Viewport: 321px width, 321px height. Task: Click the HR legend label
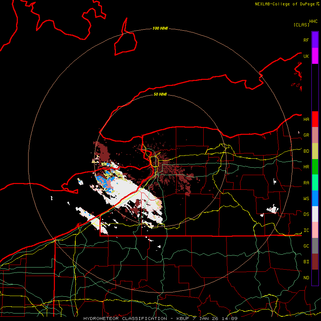point(306,167)
